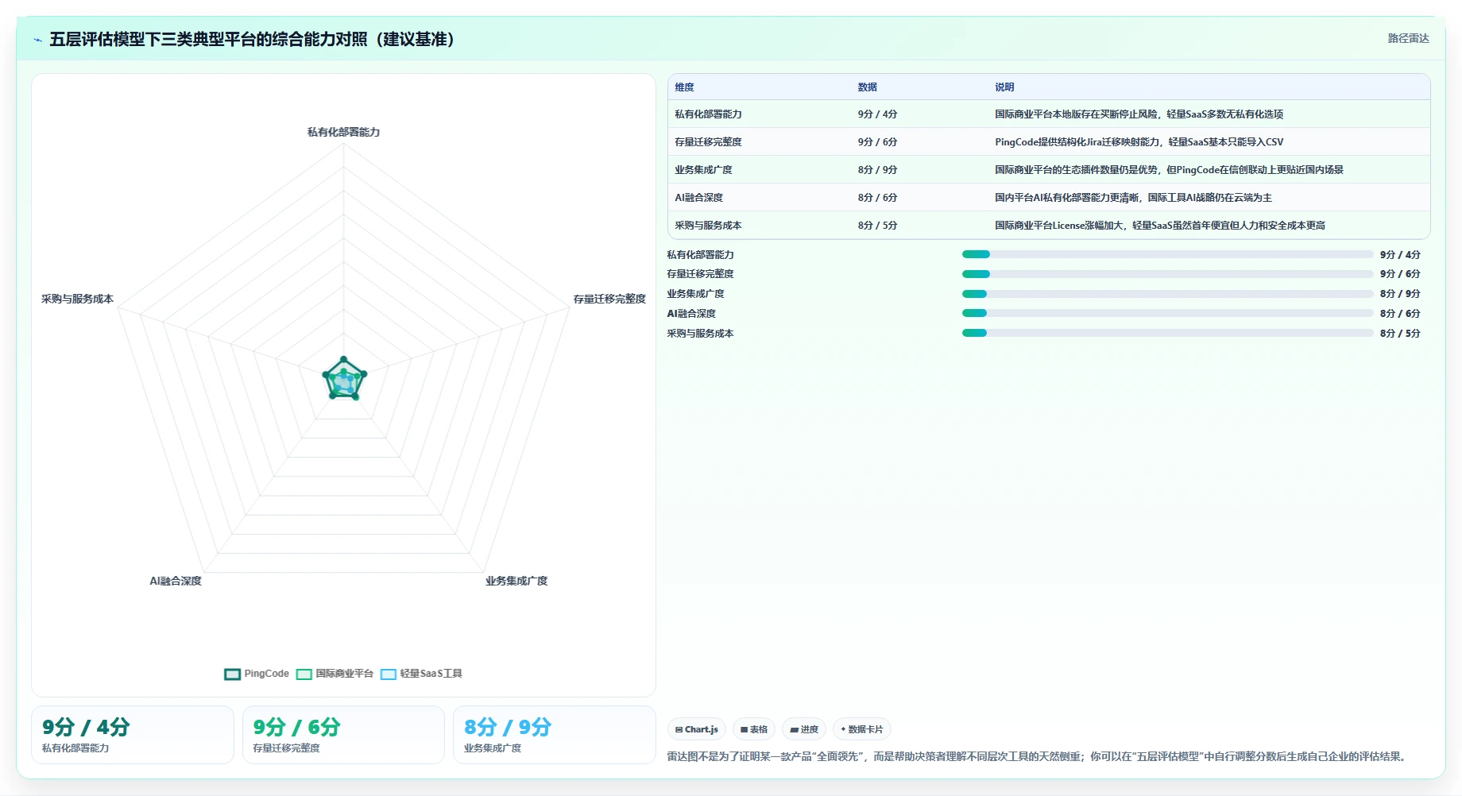This screenshot has height=796, width=1462.
Task: Click the radar axis label 私有化部署能力
Action: coord(343,132)
